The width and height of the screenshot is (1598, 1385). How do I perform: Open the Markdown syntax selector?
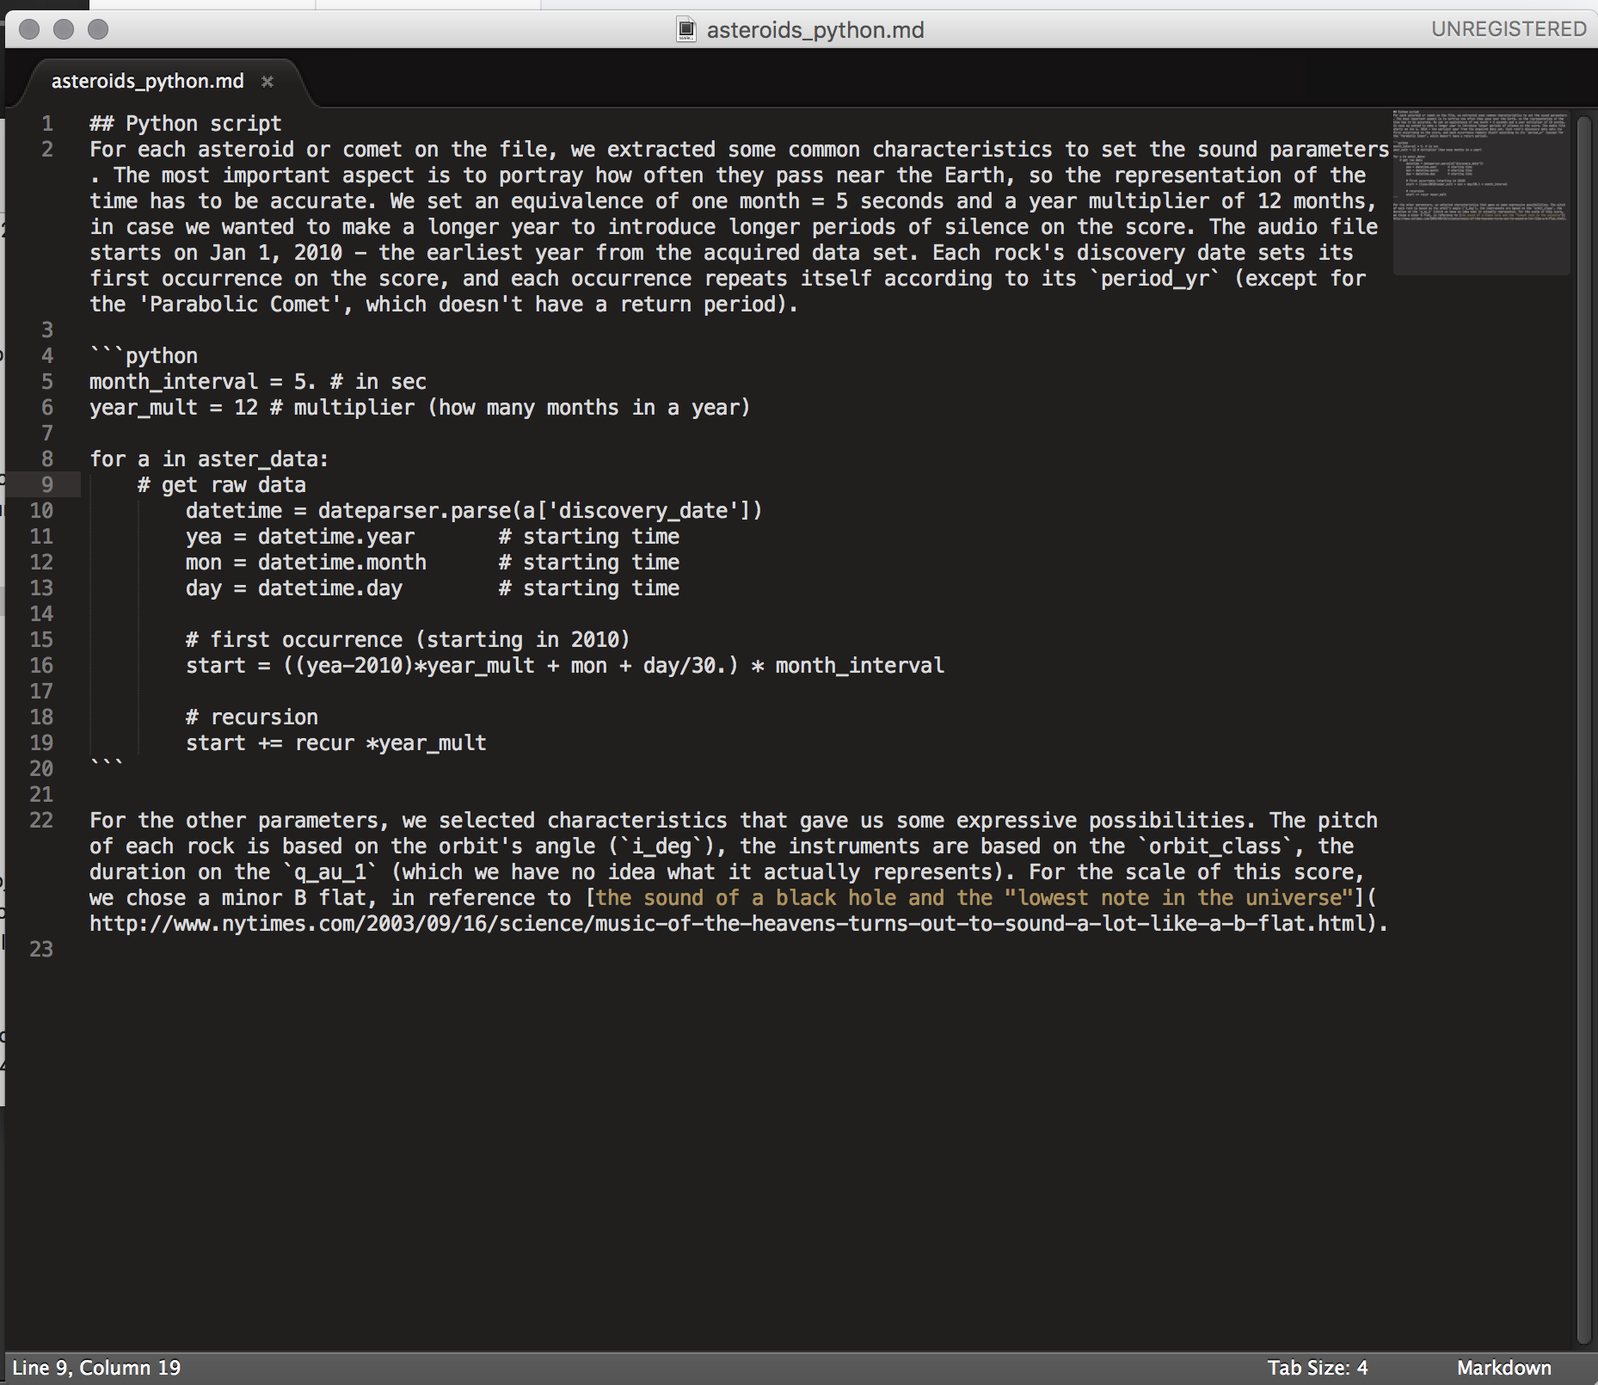coord(1503,1368)
